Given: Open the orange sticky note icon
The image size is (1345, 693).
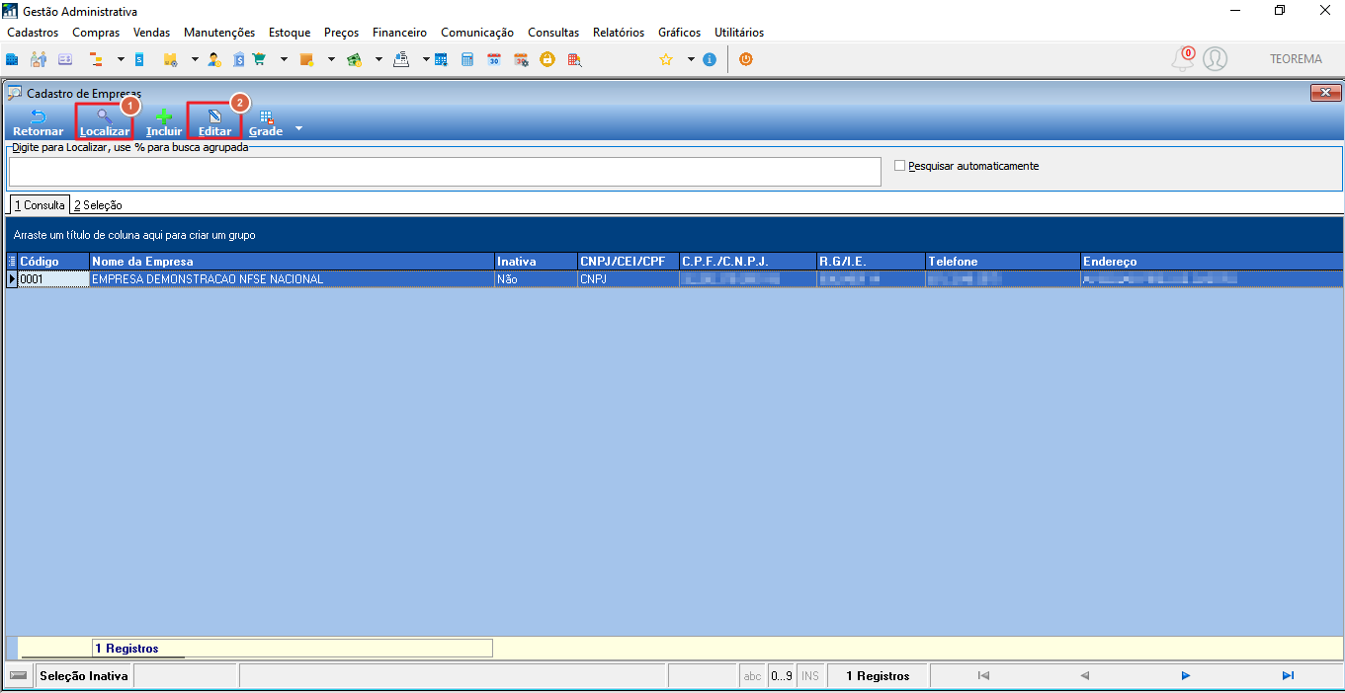Looking at the screenshot, I should [x=306, y=59].
